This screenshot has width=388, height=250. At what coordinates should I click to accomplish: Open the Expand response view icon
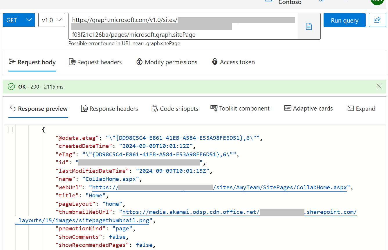pos(351,108)
